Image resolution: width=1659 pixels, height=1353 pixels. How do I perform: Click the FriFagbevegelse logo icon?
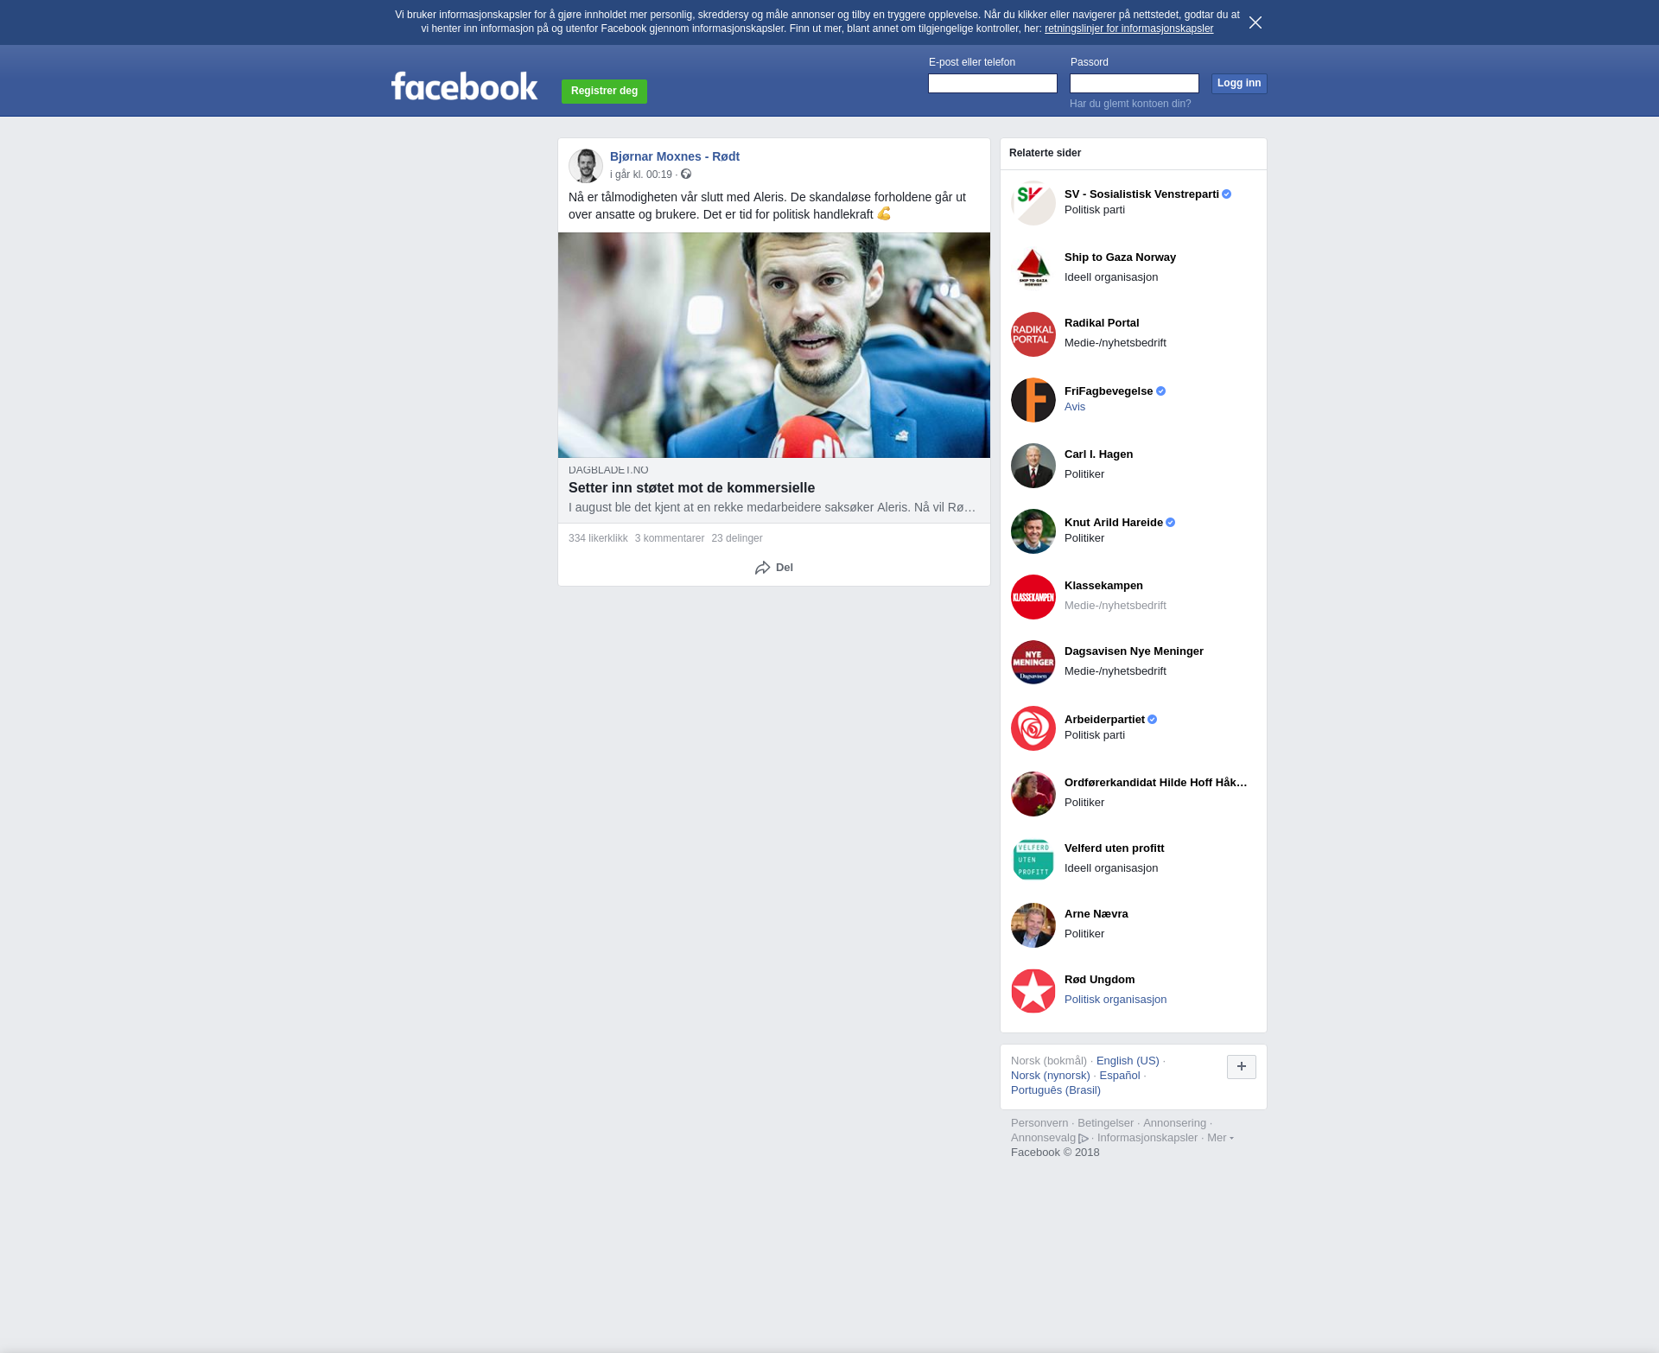(x=1033, y=400)
